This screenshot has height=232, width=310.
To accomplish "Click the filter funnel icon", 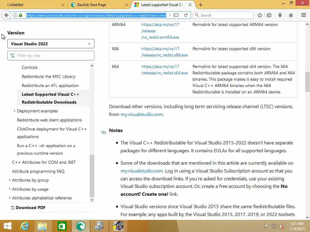I will (12, 56).
